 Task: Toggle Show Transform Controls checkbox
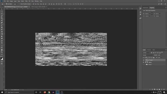point(20,4)
